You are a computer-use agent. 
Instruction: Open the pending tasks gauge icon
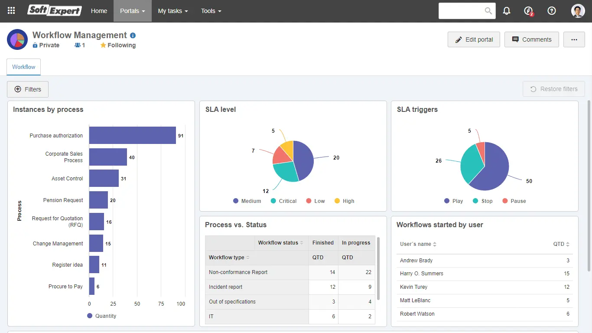click(x=528, y=11)
